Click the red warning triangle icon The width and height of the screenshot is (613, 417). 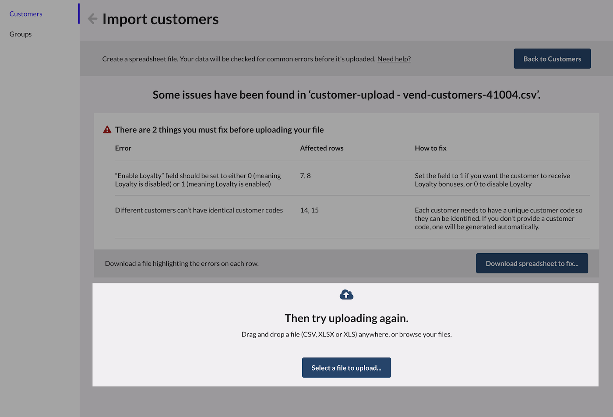[107, 130]
